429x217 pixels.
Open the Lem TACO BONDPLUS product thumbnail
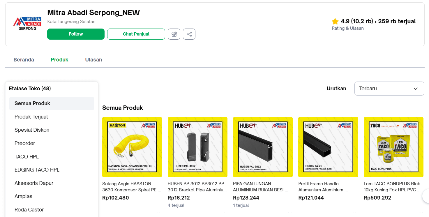pos(393,147)
